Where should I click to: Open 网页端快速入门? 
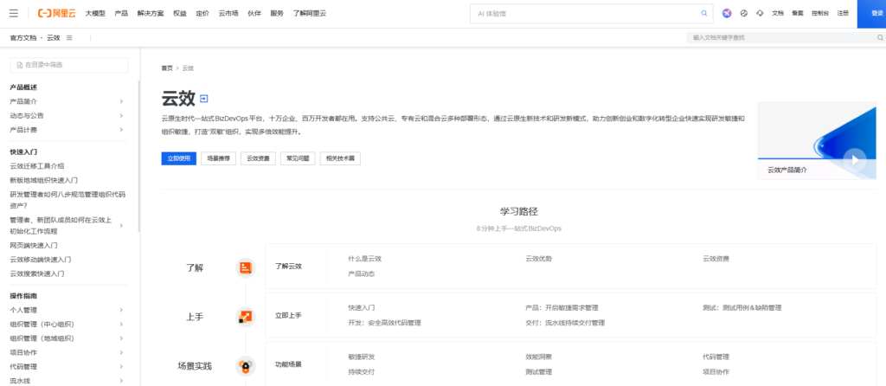pyautogui.click(x=34, y=246)
